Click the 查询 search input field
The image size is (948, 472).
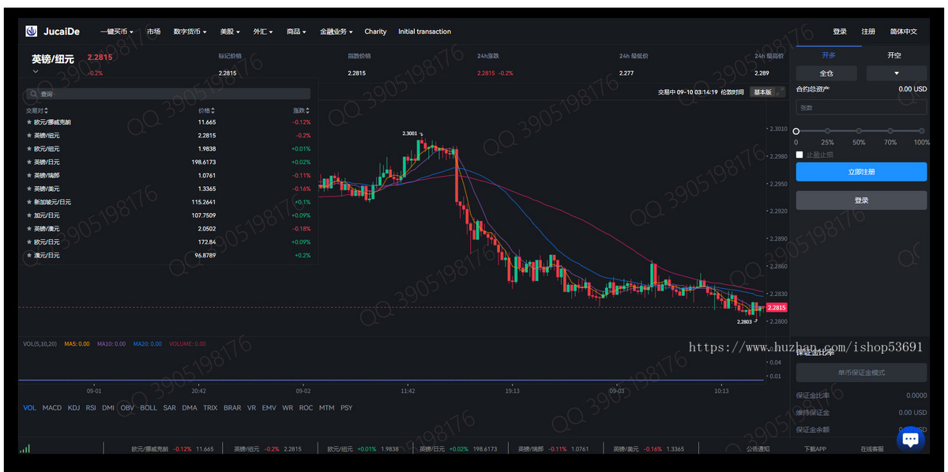pos(168,94)
